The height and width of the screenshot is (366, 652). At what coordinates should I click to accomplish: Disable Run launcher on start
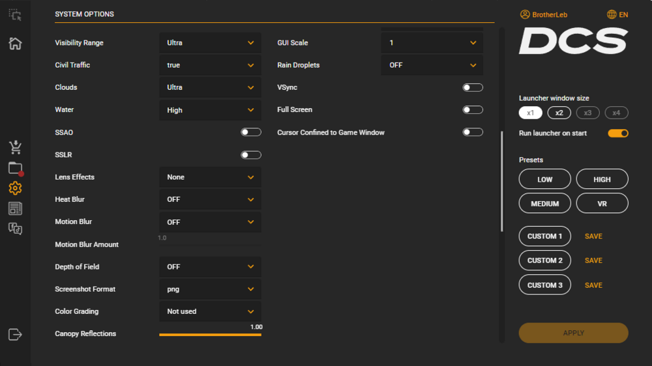(618, 134)
